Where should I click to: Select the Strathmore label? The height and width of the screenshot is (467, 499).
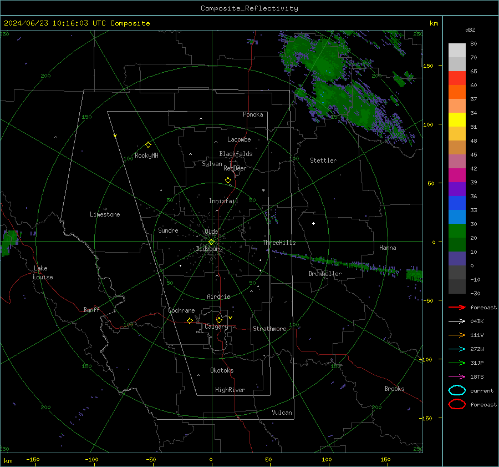coord(269,329)
